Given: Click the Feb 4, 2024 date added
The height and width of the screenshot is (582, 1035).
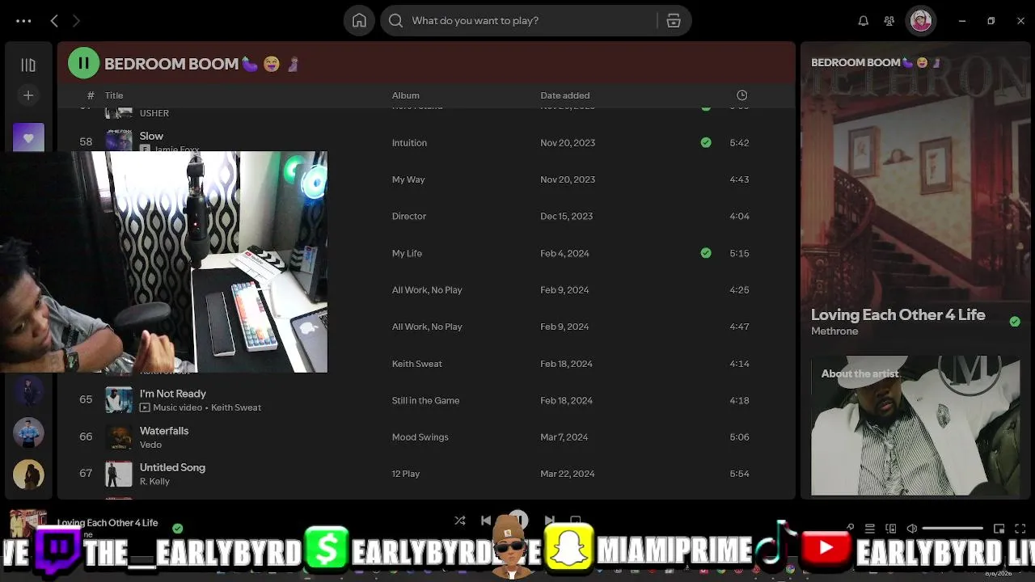Looking at the screenshot, I should 564,253.
